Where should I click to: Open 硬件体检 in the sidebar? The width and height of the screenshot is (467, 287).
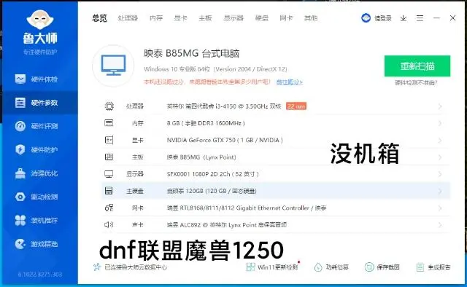36,79
